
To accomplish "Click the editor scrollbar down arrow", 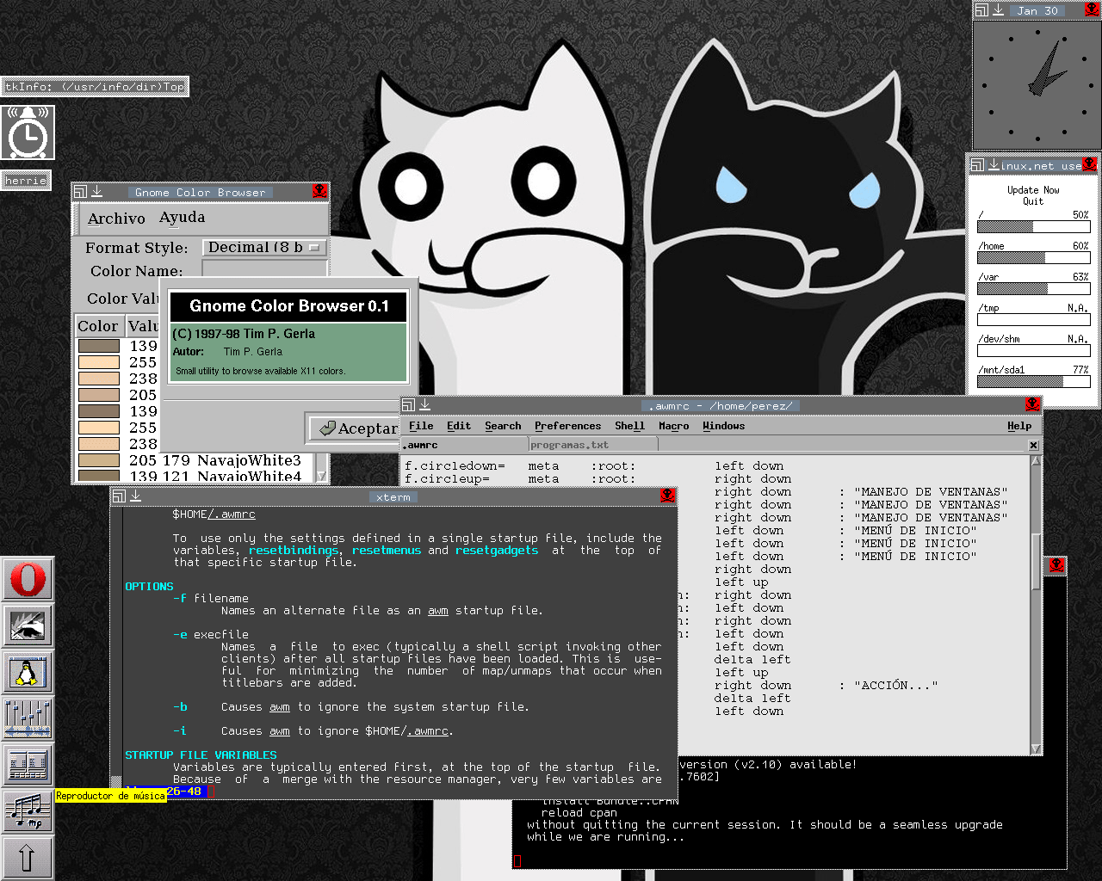I will [1036, 749].
